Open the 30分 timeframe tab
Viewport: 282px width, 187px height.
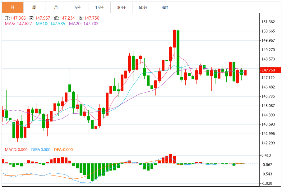point(121,7)
